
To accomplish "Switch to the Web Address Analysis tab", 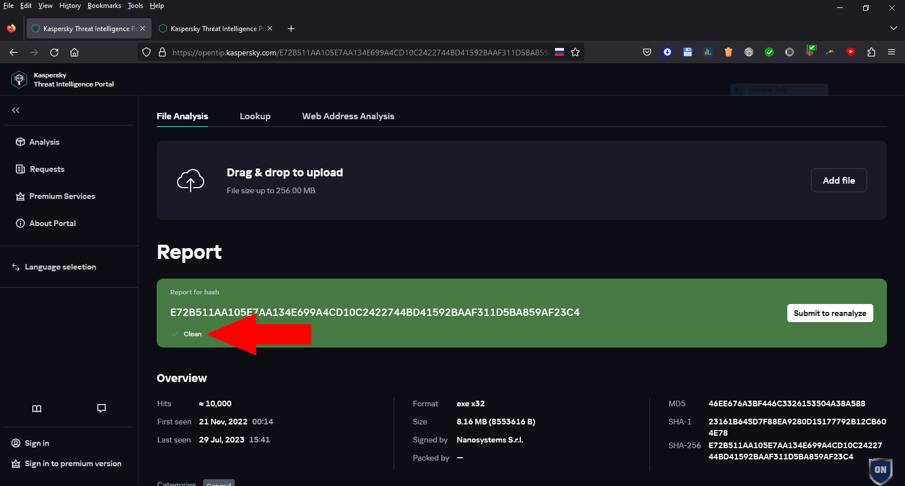I will [348, 116].
